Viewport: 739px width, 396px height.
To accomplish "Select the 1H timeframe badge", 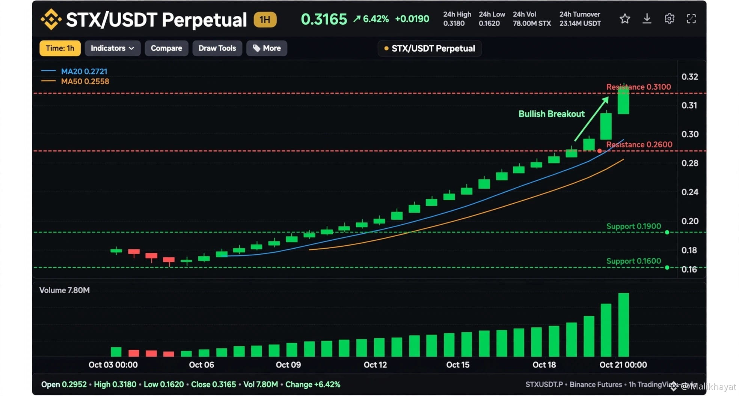I will coord(265,19).
